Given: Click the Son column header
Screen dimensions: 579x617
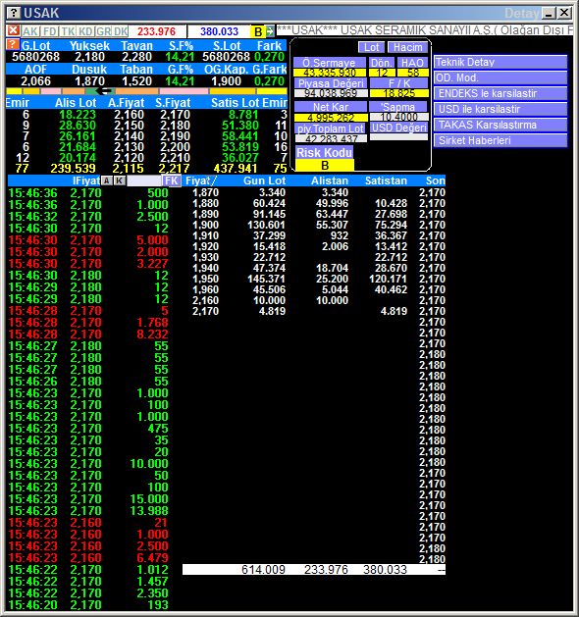Looking at the screenshot, I should tap(436, 180).
